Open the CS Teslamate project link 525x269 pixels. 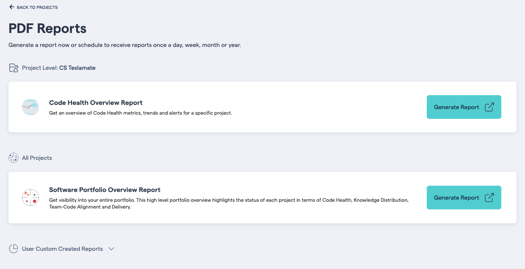pyautogui.click(x=77, y=68)
